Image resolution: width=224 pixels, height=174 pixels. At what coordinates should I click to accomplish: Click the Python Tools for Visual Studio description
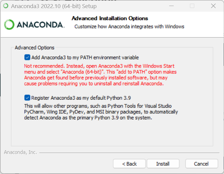(x=101, y=112)
